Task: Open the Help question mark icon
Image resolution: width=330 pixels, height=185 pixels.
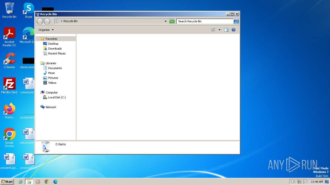Action: click(x=234, y=30)
